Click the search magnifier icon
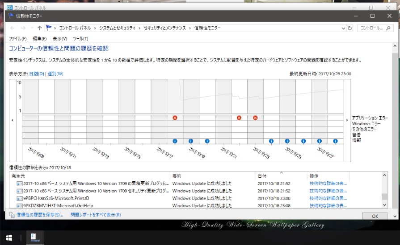 coord(388,28)
